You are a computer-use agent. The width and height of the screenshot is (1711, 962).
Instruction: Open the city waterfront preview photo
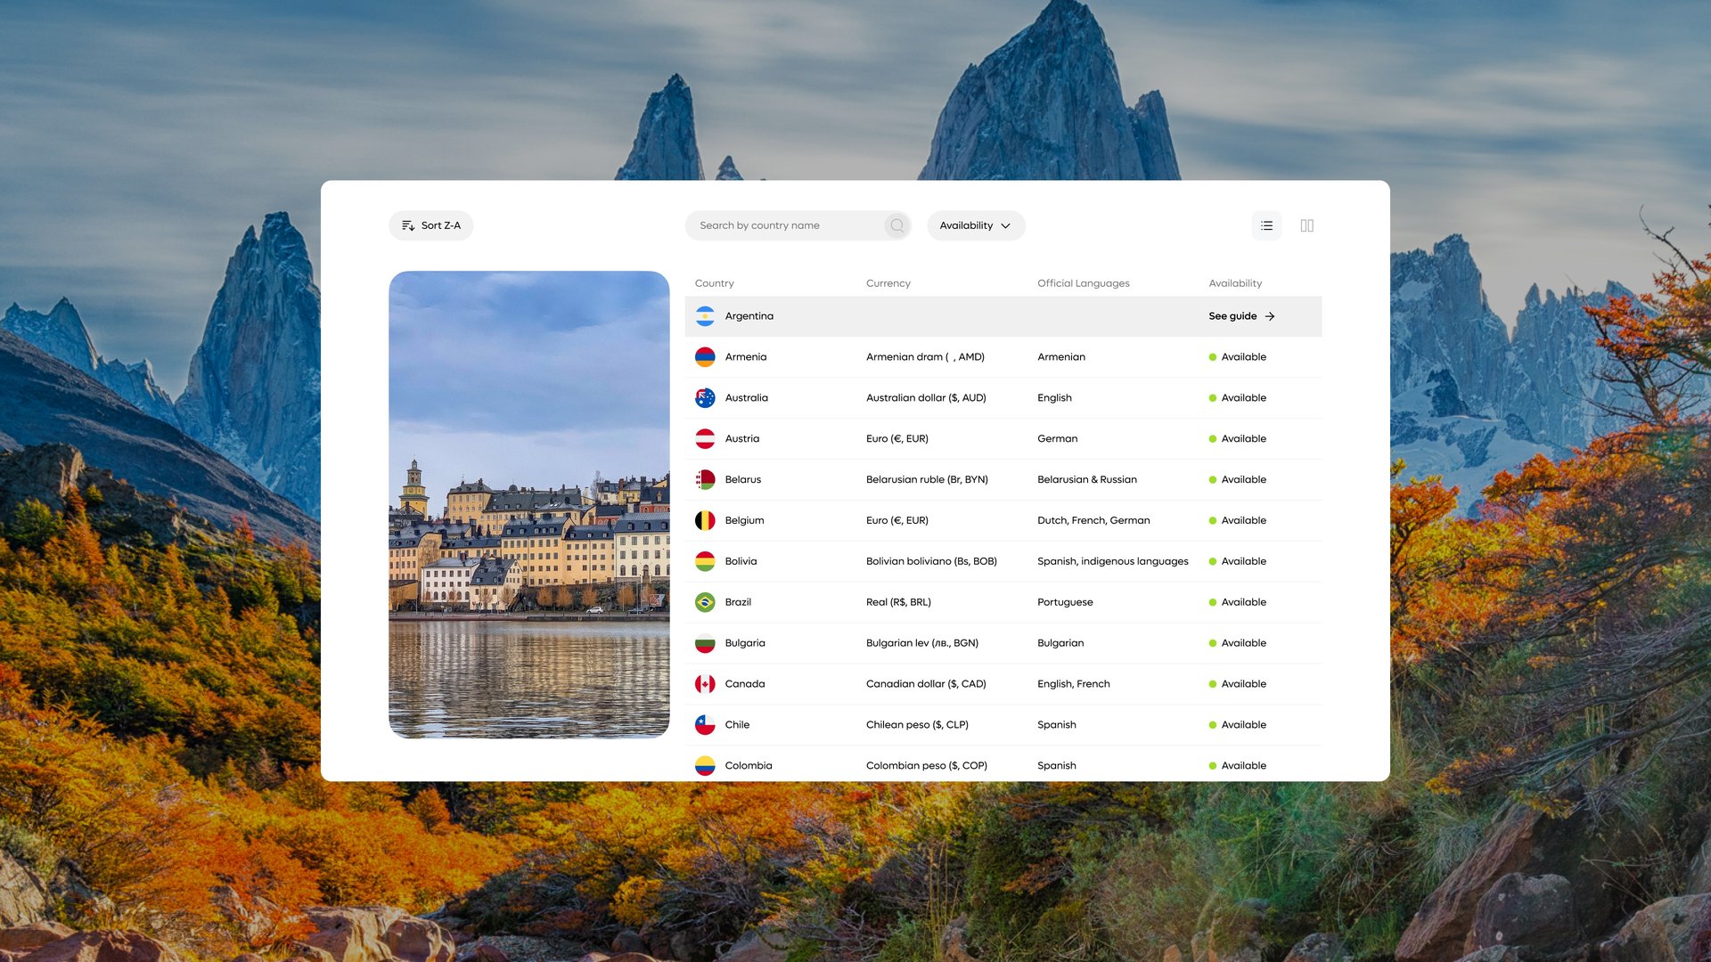[x=528, y=504]
